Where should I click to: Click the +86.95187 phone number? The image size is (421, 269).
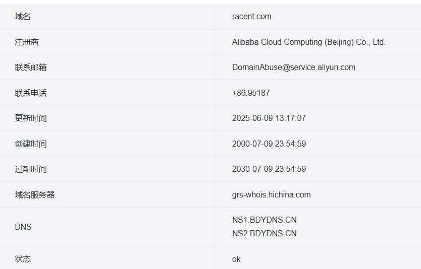pyautogui.click(x=251, y=93)
